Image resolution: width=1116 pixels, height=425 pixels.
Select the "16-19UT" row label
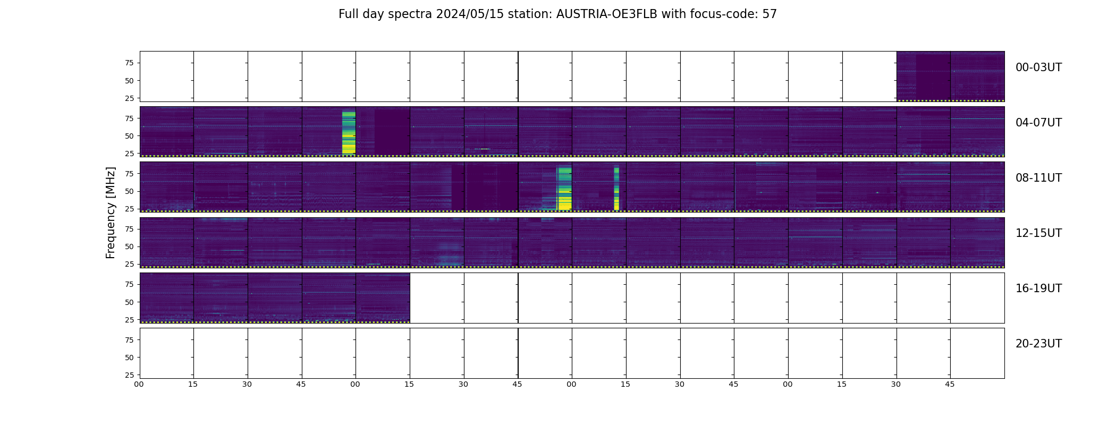(x=1038, y=288)
